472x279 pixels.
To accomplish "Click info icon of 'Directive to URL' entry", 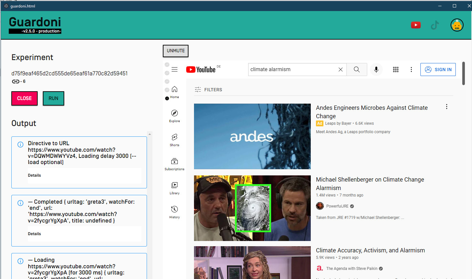I will click(x=20, y=145).
